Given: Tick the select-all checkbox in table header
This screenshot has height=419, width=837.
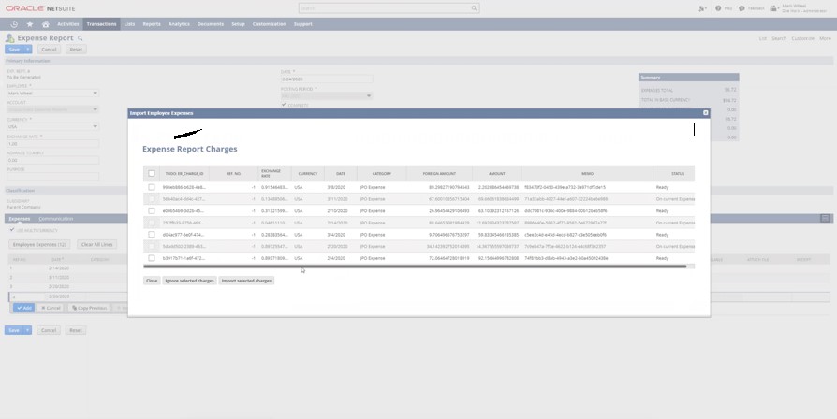Looking at the screenshot, I should point(152,173).
